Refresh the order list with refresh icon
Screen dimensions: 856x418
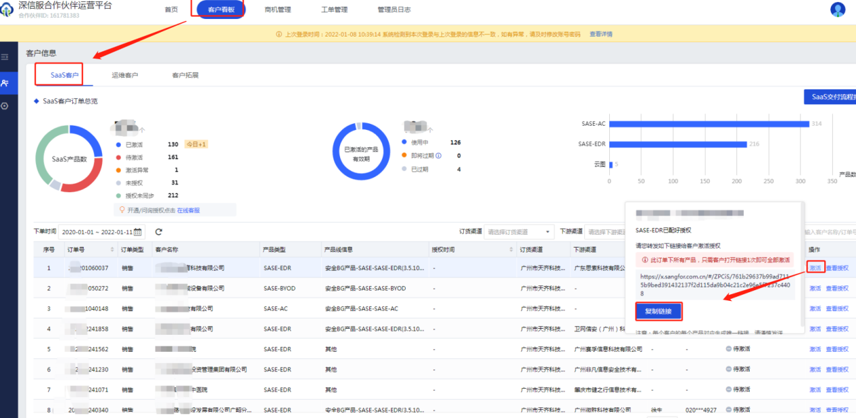158,232
